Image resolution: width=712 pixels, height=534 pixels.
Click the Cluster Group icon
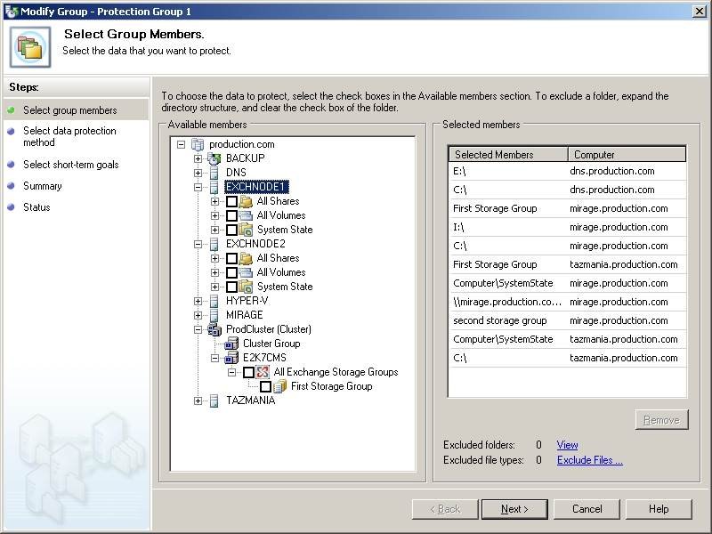pos(231,344)
